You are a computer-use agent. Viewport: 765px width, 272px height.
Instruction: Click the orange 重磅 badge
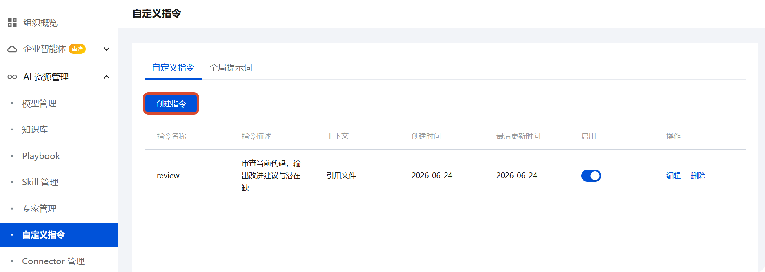[77, 49]
